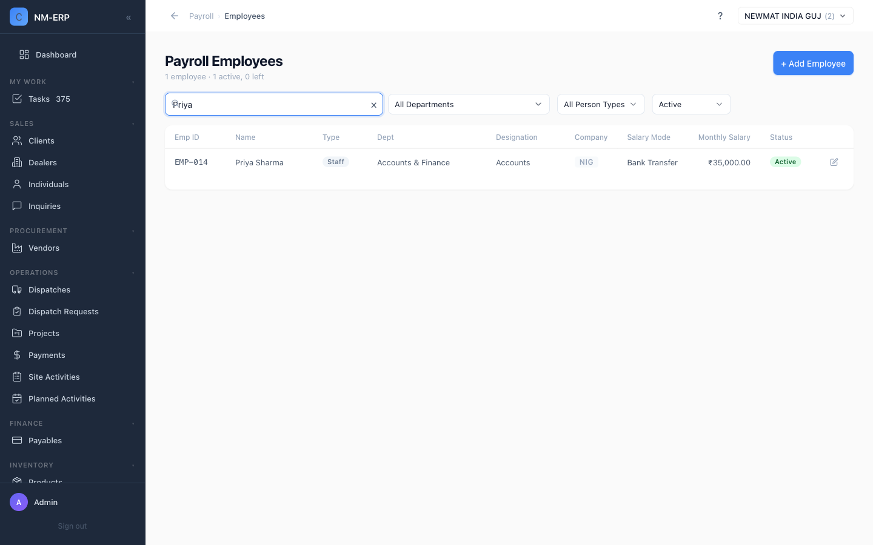Open Dispatches sidebar item
Viewport: 873px width, 545px height.
click(73, 289)
